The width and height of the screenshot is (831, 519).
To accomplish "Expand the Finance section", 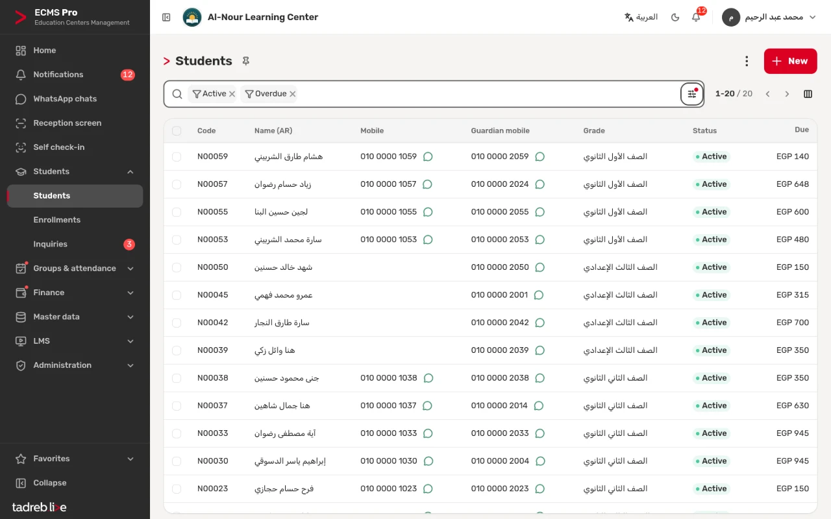I will (75, 293).
